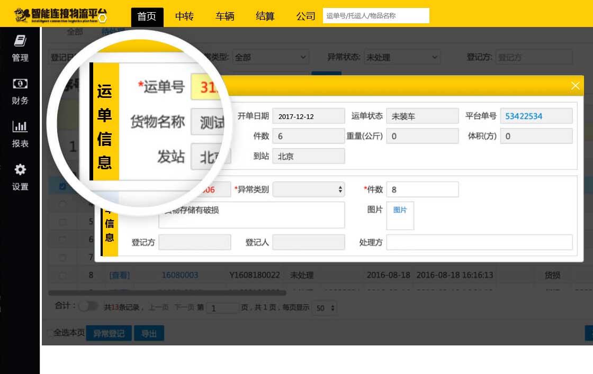
Task: Open the 异常状态 未处理 dropdown
Action: pyautogui.click(x=402, y=57)
